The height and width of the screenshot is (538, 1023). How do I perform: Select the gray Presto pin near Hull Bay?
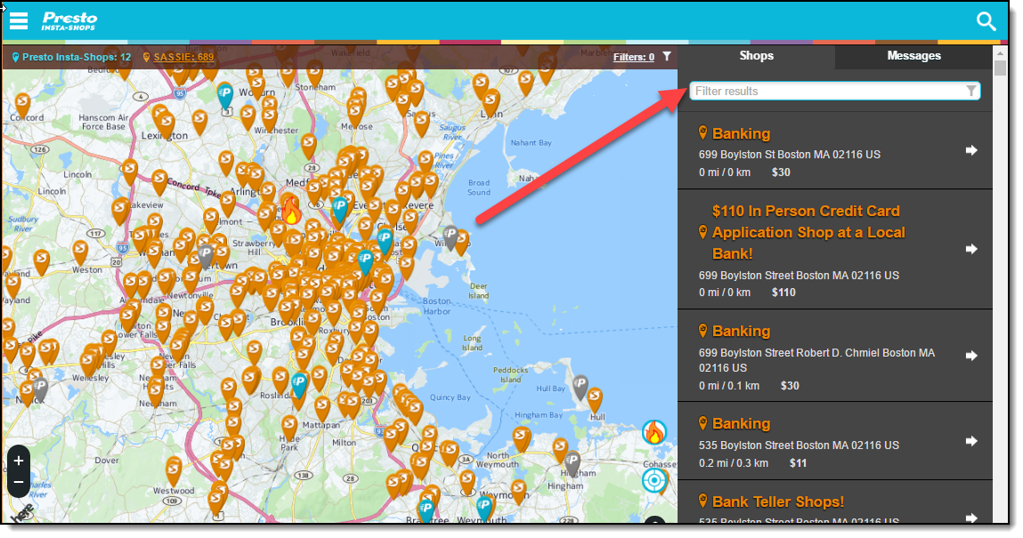coord(580,387)
